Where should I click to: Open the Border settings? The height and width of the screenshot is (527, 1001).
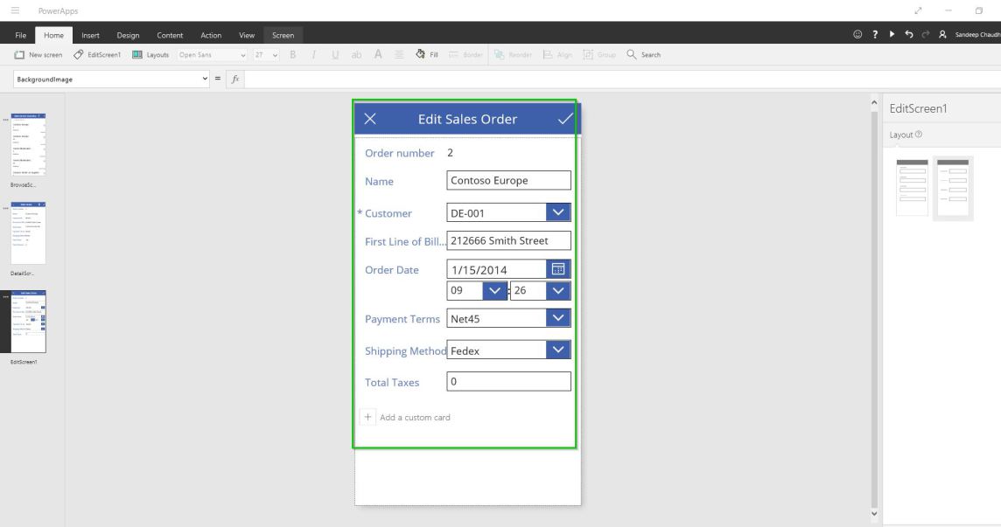point(465,55)
